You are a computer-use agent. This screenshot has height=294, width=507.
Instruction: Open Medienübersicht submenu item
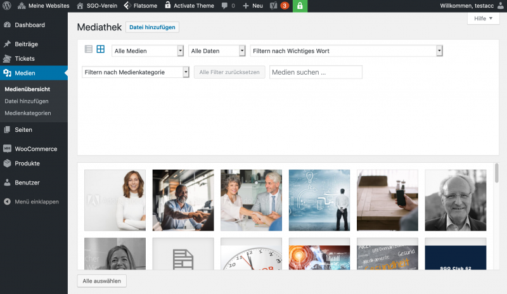click(27, 89)
